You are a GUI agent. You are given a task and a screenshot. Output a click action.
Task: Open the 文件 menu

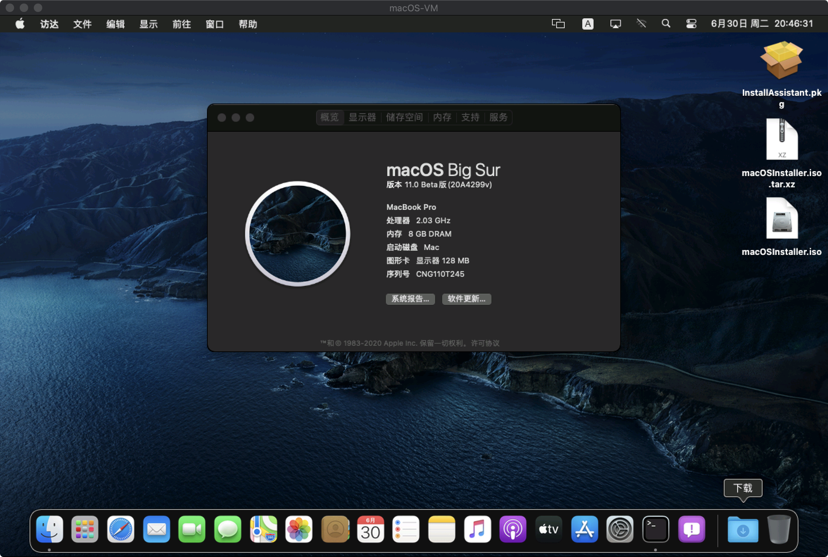[x=82, y=24]
